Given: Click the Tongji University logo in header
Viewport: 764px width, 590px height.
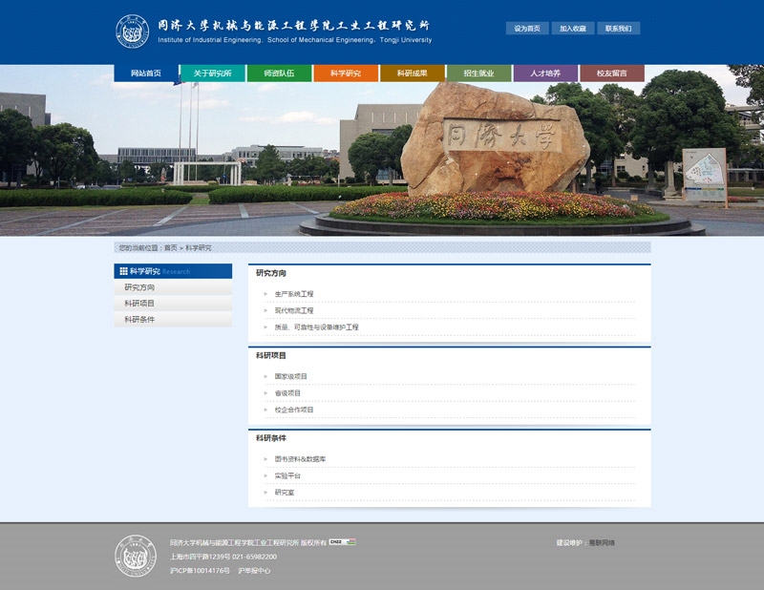Looking at the screenshot, I should click(x=133, y=31).
